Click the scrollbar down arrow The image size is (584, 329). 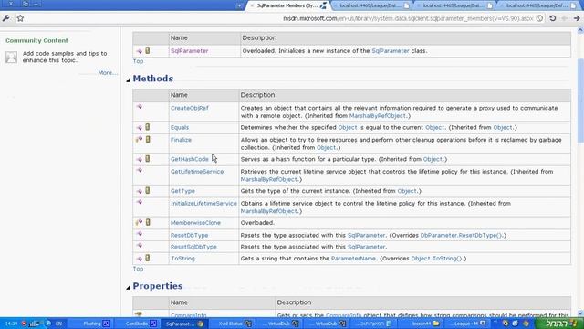click(580, 313)
